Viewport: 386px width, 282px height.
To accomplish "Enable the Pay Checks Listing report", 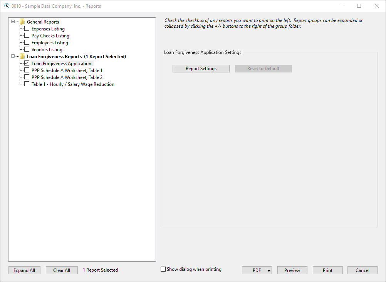I will tap(27, 36).
